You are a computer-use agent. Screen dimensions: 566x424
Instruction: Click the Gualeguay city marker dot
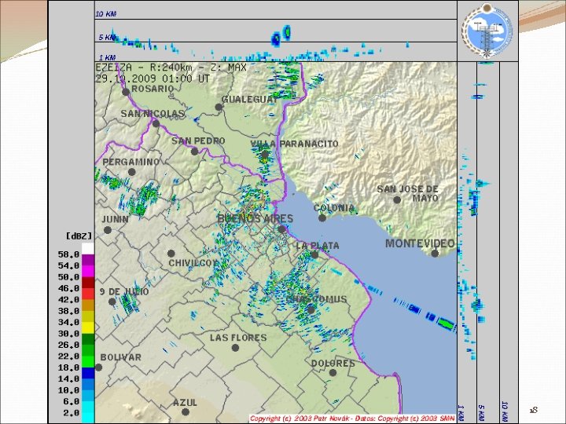[x=219, y=107]
